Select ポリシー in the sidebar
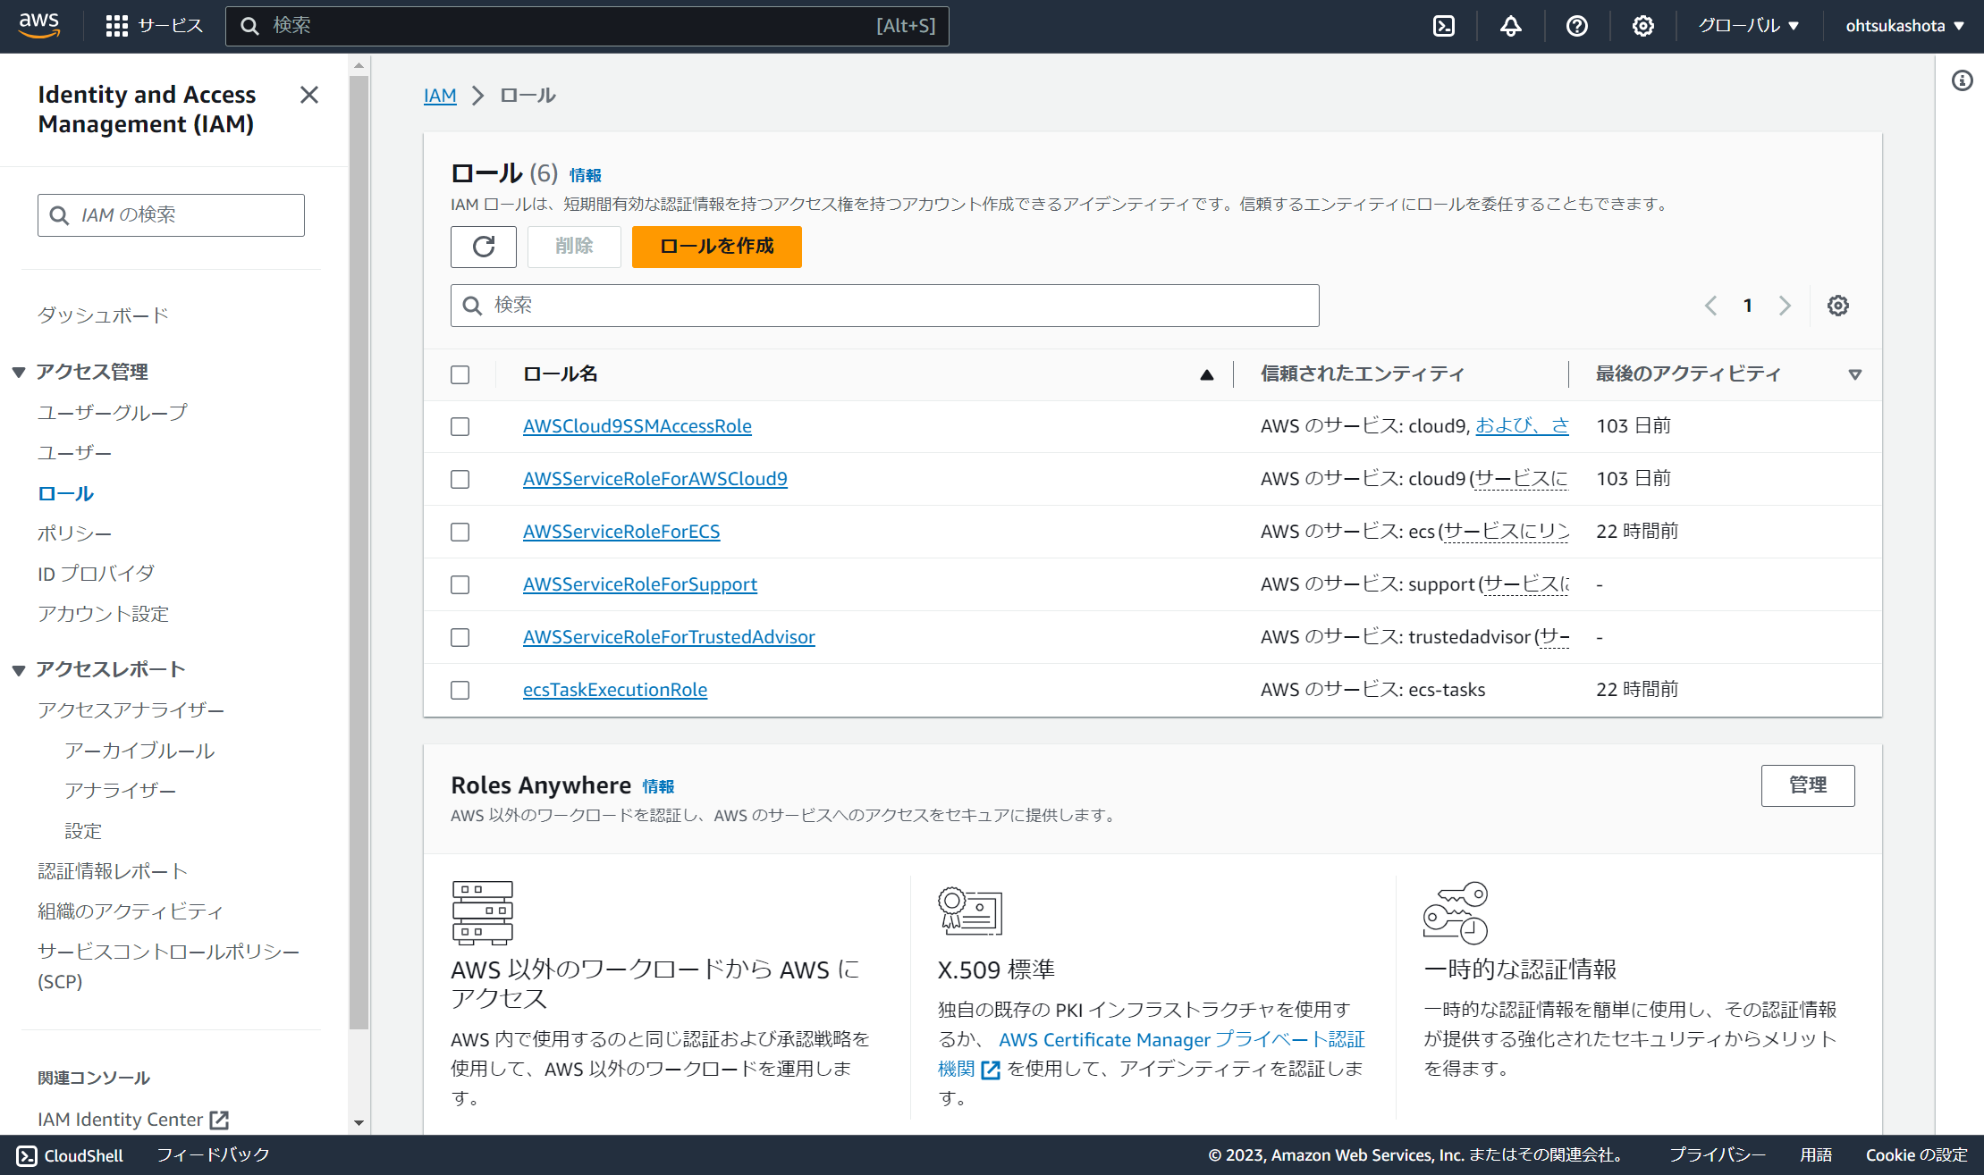1984x1175 pixels. click(x=74, y=533)
